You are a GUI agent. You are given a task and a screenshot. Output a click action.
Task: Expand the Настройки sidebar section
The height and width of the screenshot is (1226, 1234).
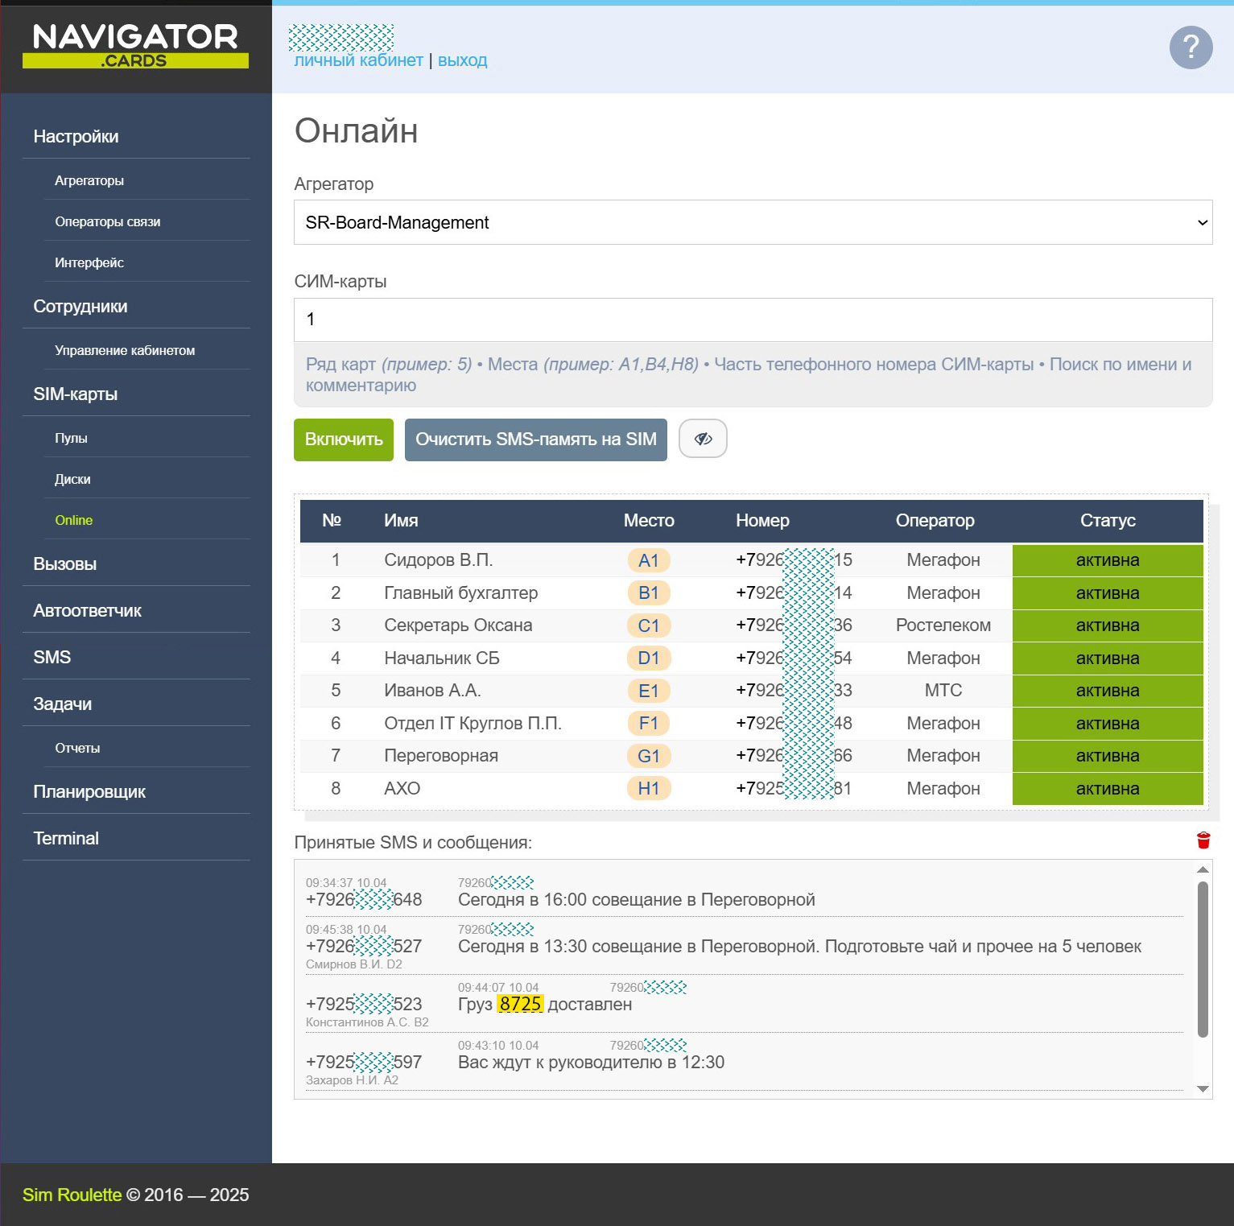tap(76, 137)
